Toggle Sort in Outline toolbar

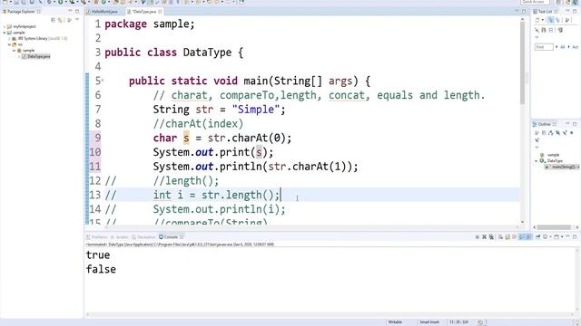(551, 133)
